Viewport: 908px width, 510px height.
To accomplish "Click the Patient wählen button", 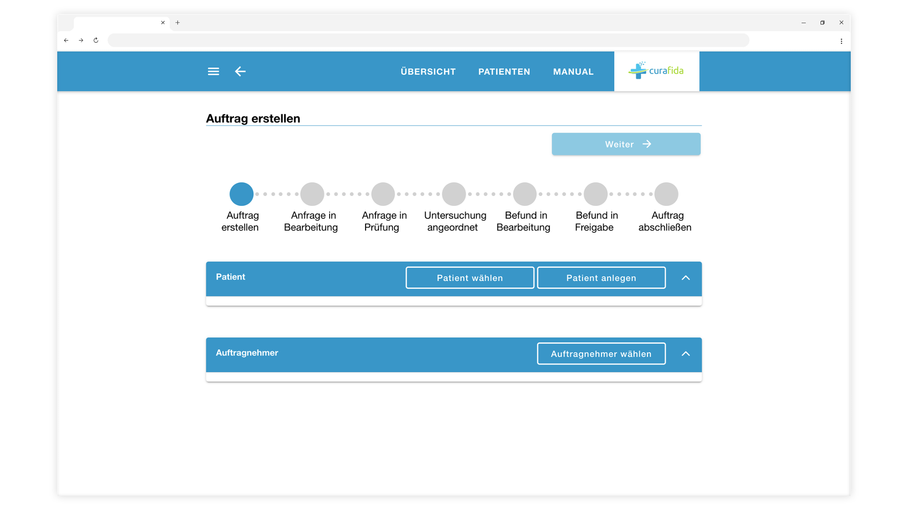I will (470, 278).
